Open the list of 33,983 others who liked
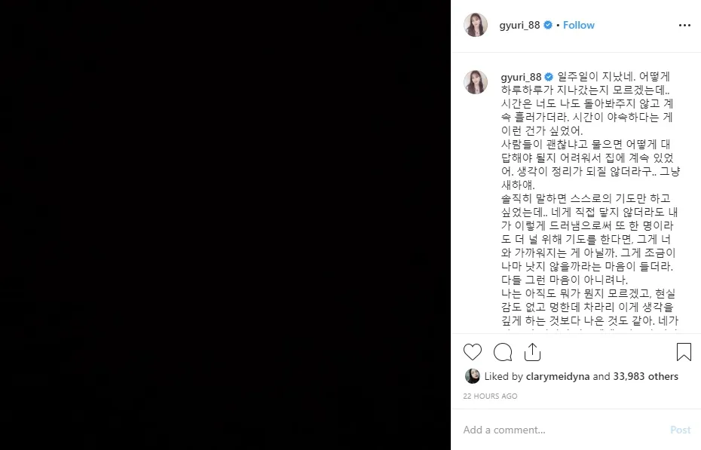Image resolution: width=701 pixels, height=450 pixels. pos(645,377)
